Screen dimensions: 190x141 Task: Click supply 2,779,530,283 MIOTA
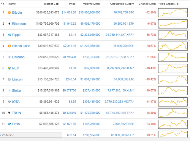point(118,102)
